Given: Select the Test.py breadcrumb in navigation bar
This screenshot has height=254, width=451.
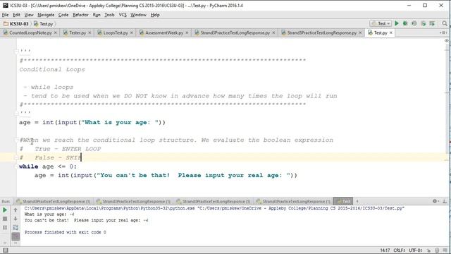Looking at the screenshot, I should [x=44, y=23].
